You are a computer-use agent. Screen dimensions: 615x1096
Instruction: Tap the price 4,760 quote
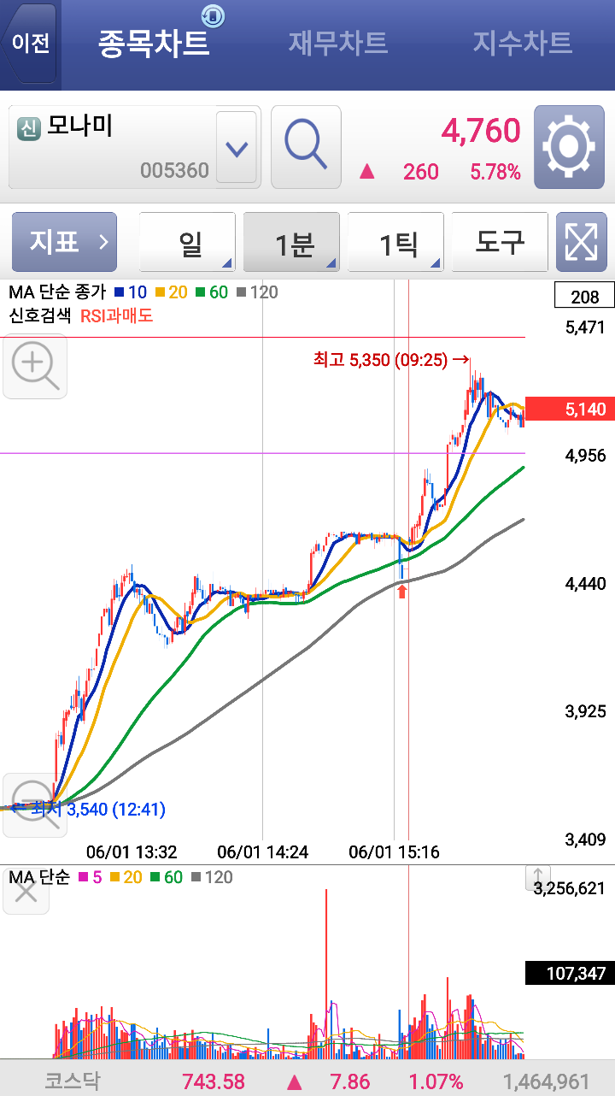click(x=481, y=131)
